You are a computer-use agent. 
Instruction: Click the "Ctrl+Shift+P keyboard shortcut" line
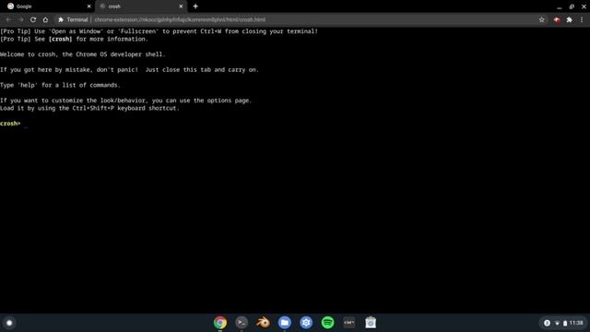89,109
